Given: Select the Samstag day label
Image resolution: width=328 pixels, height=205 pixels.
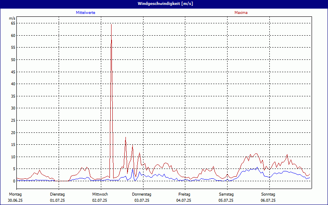Looking at the screenshot, I should (x=226, y=194).
